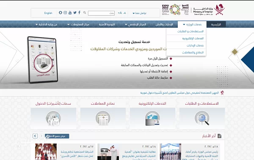Select الخدمات الإلكترونية from dropdown menu

tap(186, 38)
